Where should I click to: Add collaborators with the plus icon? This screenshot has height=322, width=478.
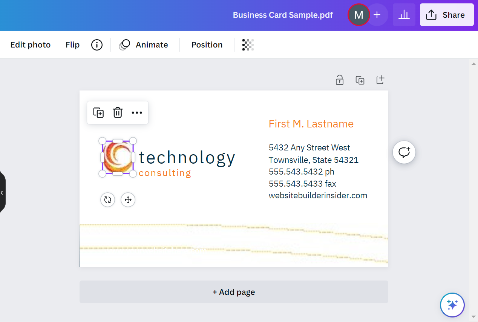[x=377, y=15]
